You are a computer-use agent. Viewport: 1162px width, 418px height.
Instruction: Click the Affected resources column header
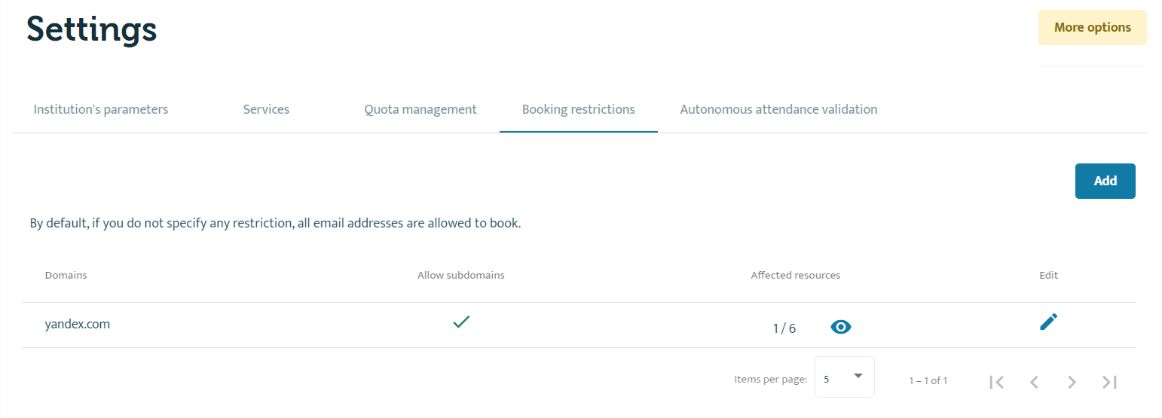click(795, 276)
